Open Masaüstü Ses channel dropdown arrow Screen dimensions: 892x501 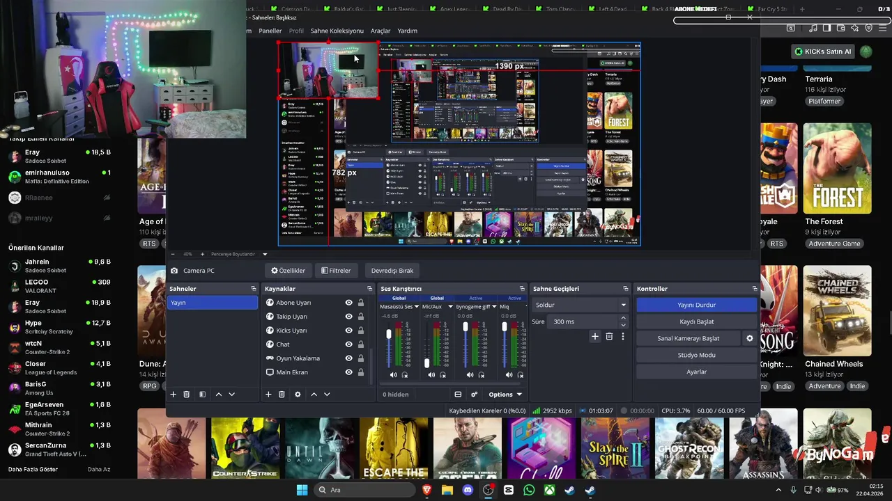(417, 307)
